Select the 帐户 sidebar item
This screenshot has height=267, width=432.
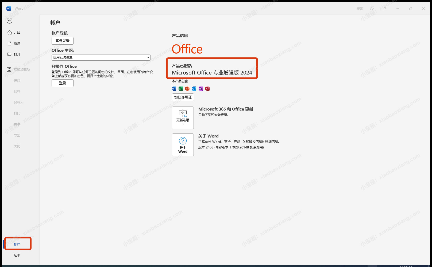click(17, 244)
